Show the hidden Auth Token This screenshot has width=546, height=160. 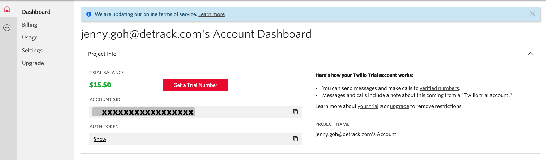100,139
